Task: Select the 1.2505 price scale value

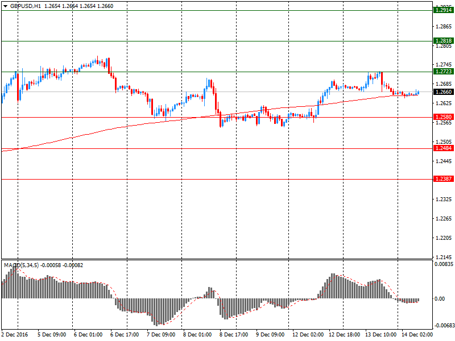Action: (x=444, y=142)
